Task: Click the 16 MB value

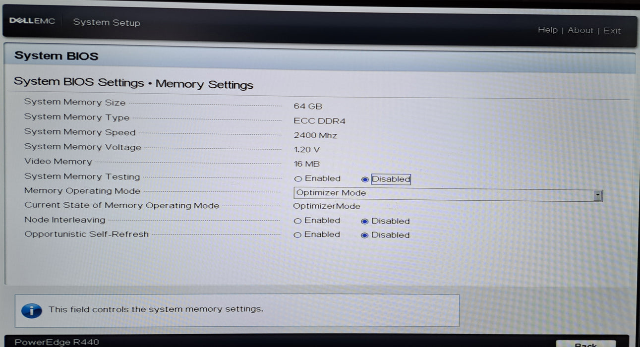Action: click(x=306, y=164)
